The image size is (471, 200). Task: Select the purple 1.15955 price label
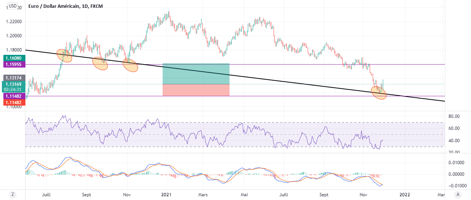click(x=14, y=65)
